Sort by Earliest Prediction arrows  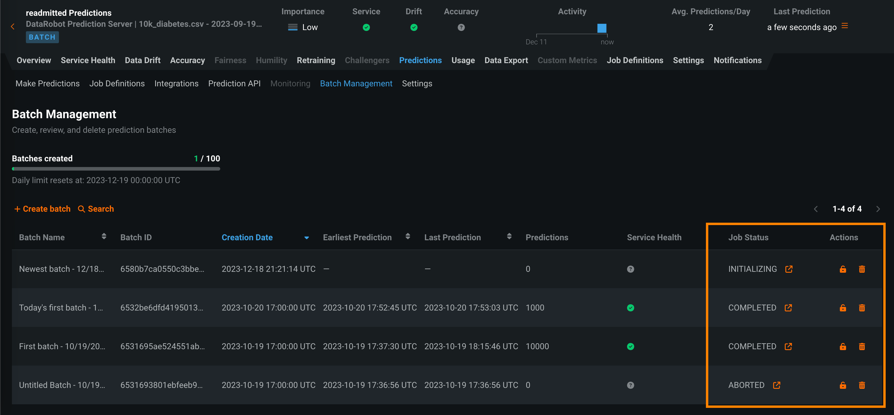pyautogui.click(x=408, y=236)
